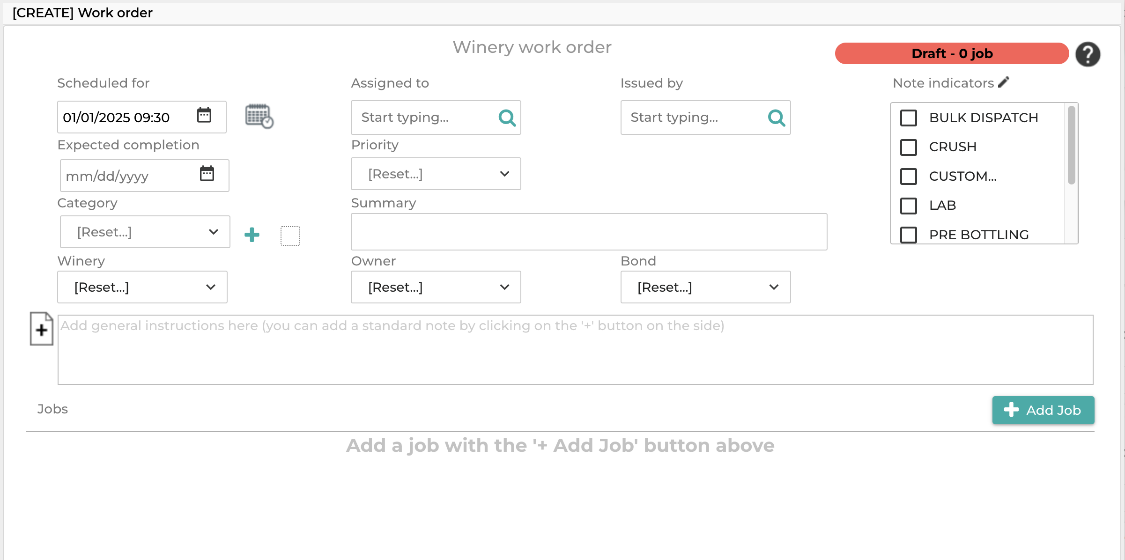
Task: Click the Note indicators list scrollbar
Action: pyautogui.click(x=1071, y=145)
